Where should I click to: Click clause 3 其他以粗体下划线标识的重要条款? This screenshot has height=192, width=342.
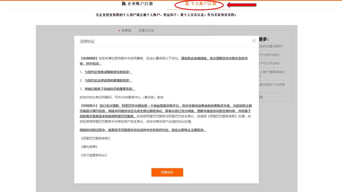[x=110, y=89]
